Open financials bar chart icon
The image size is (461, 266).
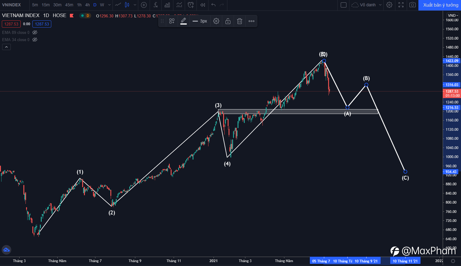(167, 5)
